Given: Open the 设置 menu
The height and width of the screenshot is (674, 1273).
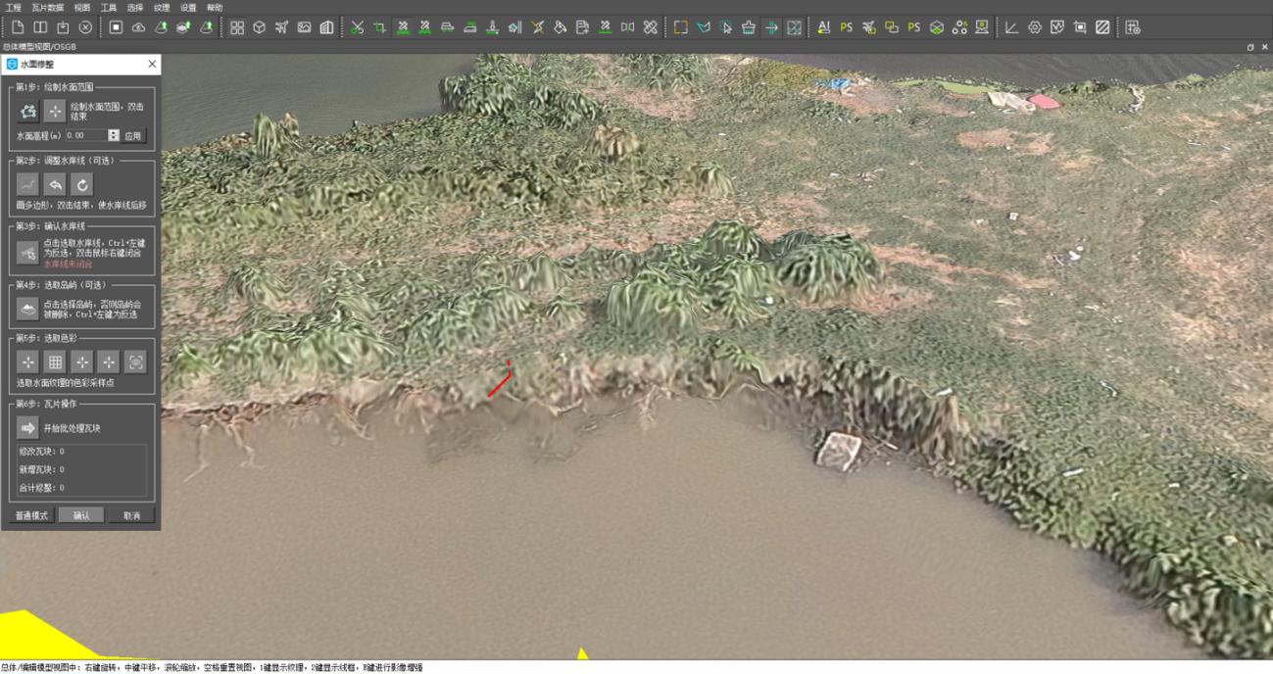Looking at the screenshot, I should (188, 7).
